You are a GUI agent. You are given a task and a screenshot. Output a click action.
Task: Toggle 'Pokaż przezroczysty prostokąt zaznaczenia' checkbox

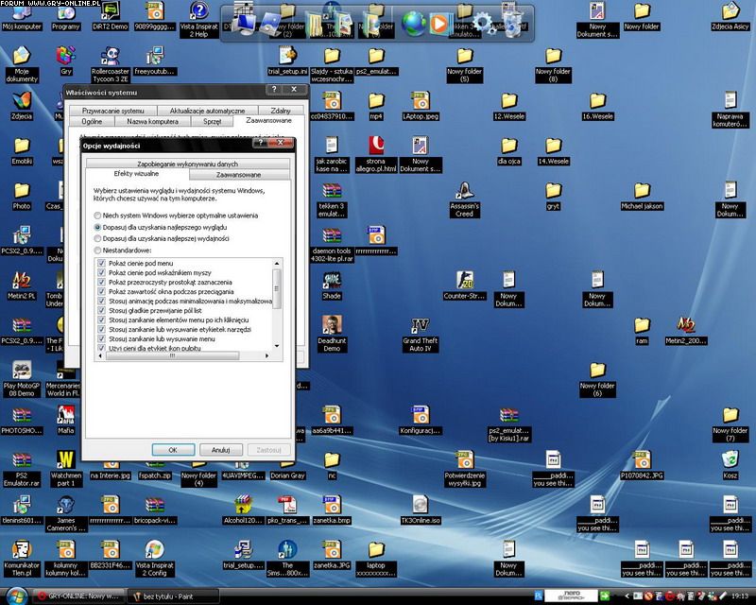[101, 283]
